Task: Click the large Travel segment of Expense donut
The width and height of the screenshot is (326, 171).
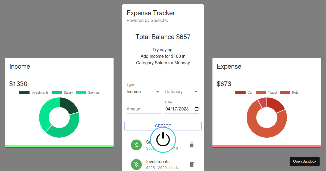Action: pos(261,130)
